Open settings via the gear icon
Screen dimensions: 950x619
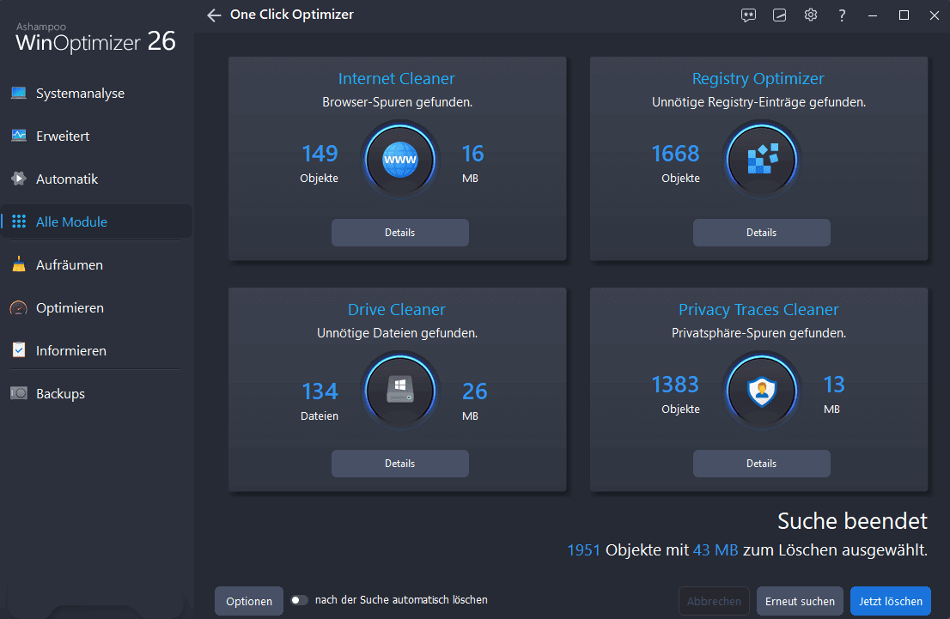click(810, 15)
